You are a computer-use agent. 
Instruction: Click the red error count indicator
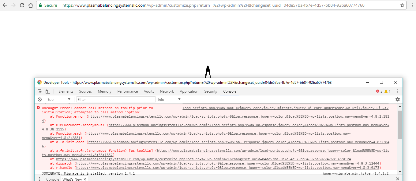pos(379,91)
